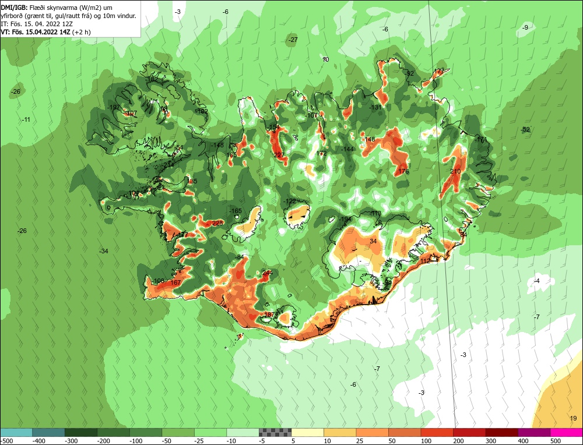Click the map value '210'
The height and width of the screenshot is (445, 583).
coord(455,171)
